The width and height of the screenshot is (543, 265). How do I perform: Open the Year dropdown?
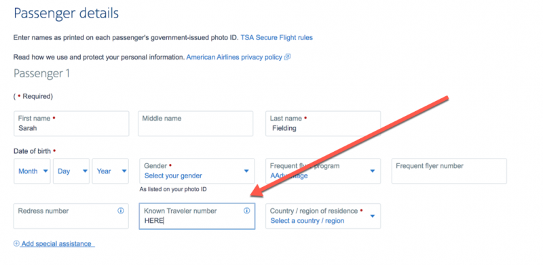pyautogui.click(x=111, y=171)
